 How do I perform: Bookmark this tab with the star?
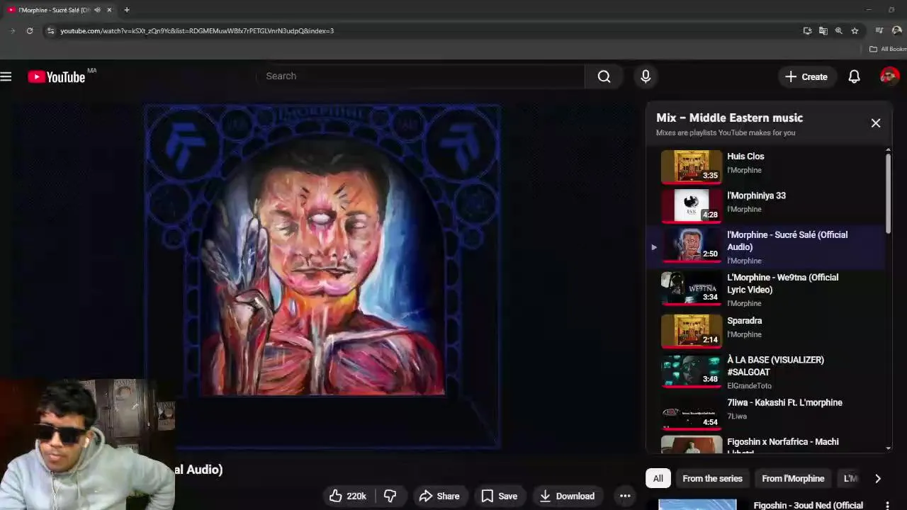point(855,31)
